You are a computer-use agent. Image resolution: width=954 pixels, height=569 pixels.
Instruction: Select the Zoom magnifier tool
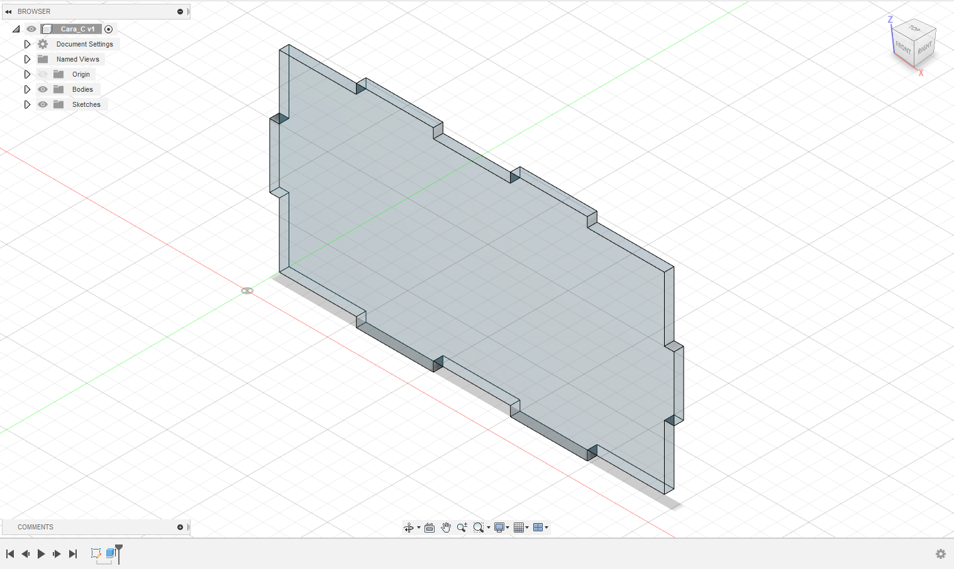(x=462, y=528)
